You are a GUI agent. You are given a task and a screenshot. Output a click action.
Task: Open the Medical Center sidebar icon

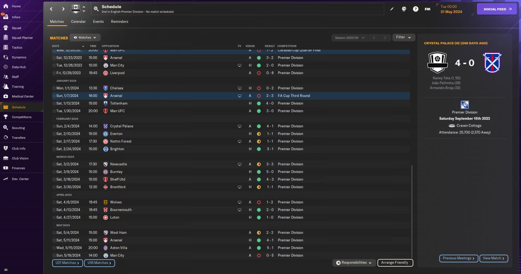[6, 96]
